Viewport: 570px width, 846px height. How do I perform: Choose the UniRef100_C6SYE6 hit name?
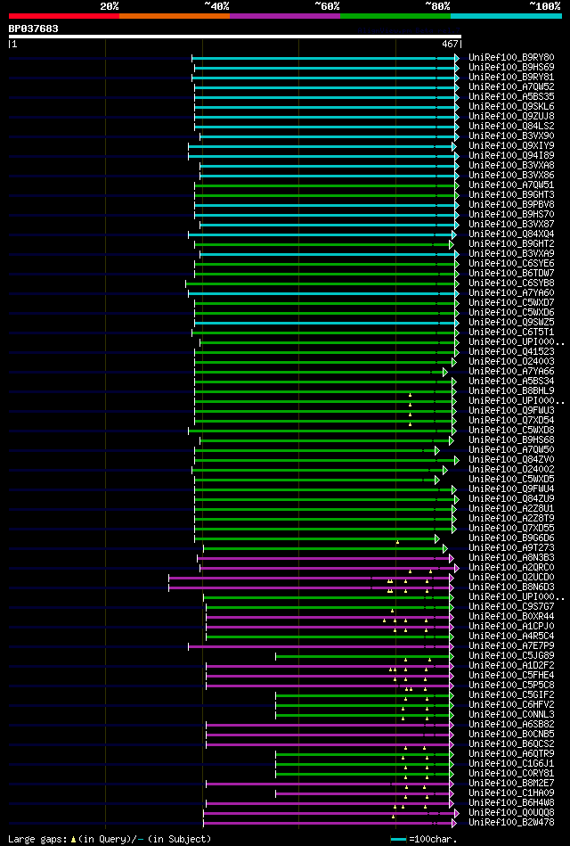coord(511,263)
